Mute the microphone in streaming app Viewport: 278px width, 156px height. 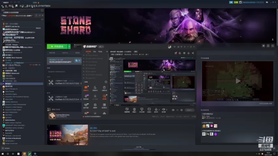[x=156, y=110]
